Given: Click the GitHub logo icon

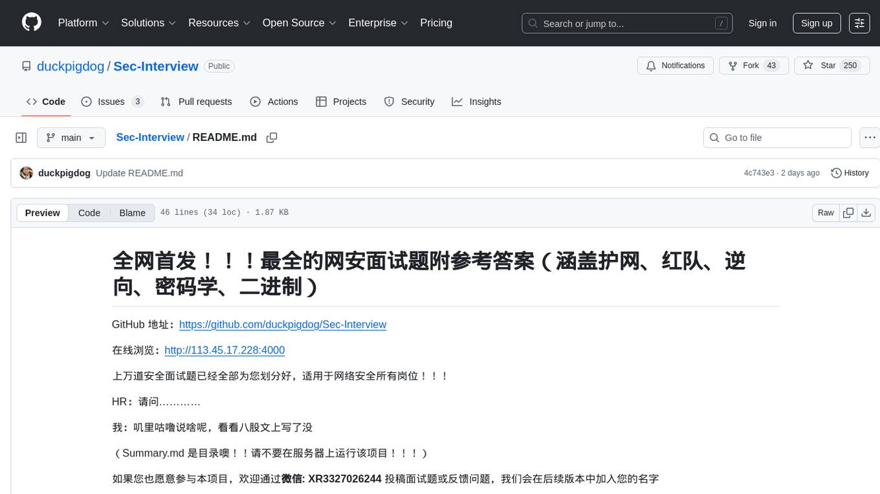Looking at the screenshot, I should (32, 23).
